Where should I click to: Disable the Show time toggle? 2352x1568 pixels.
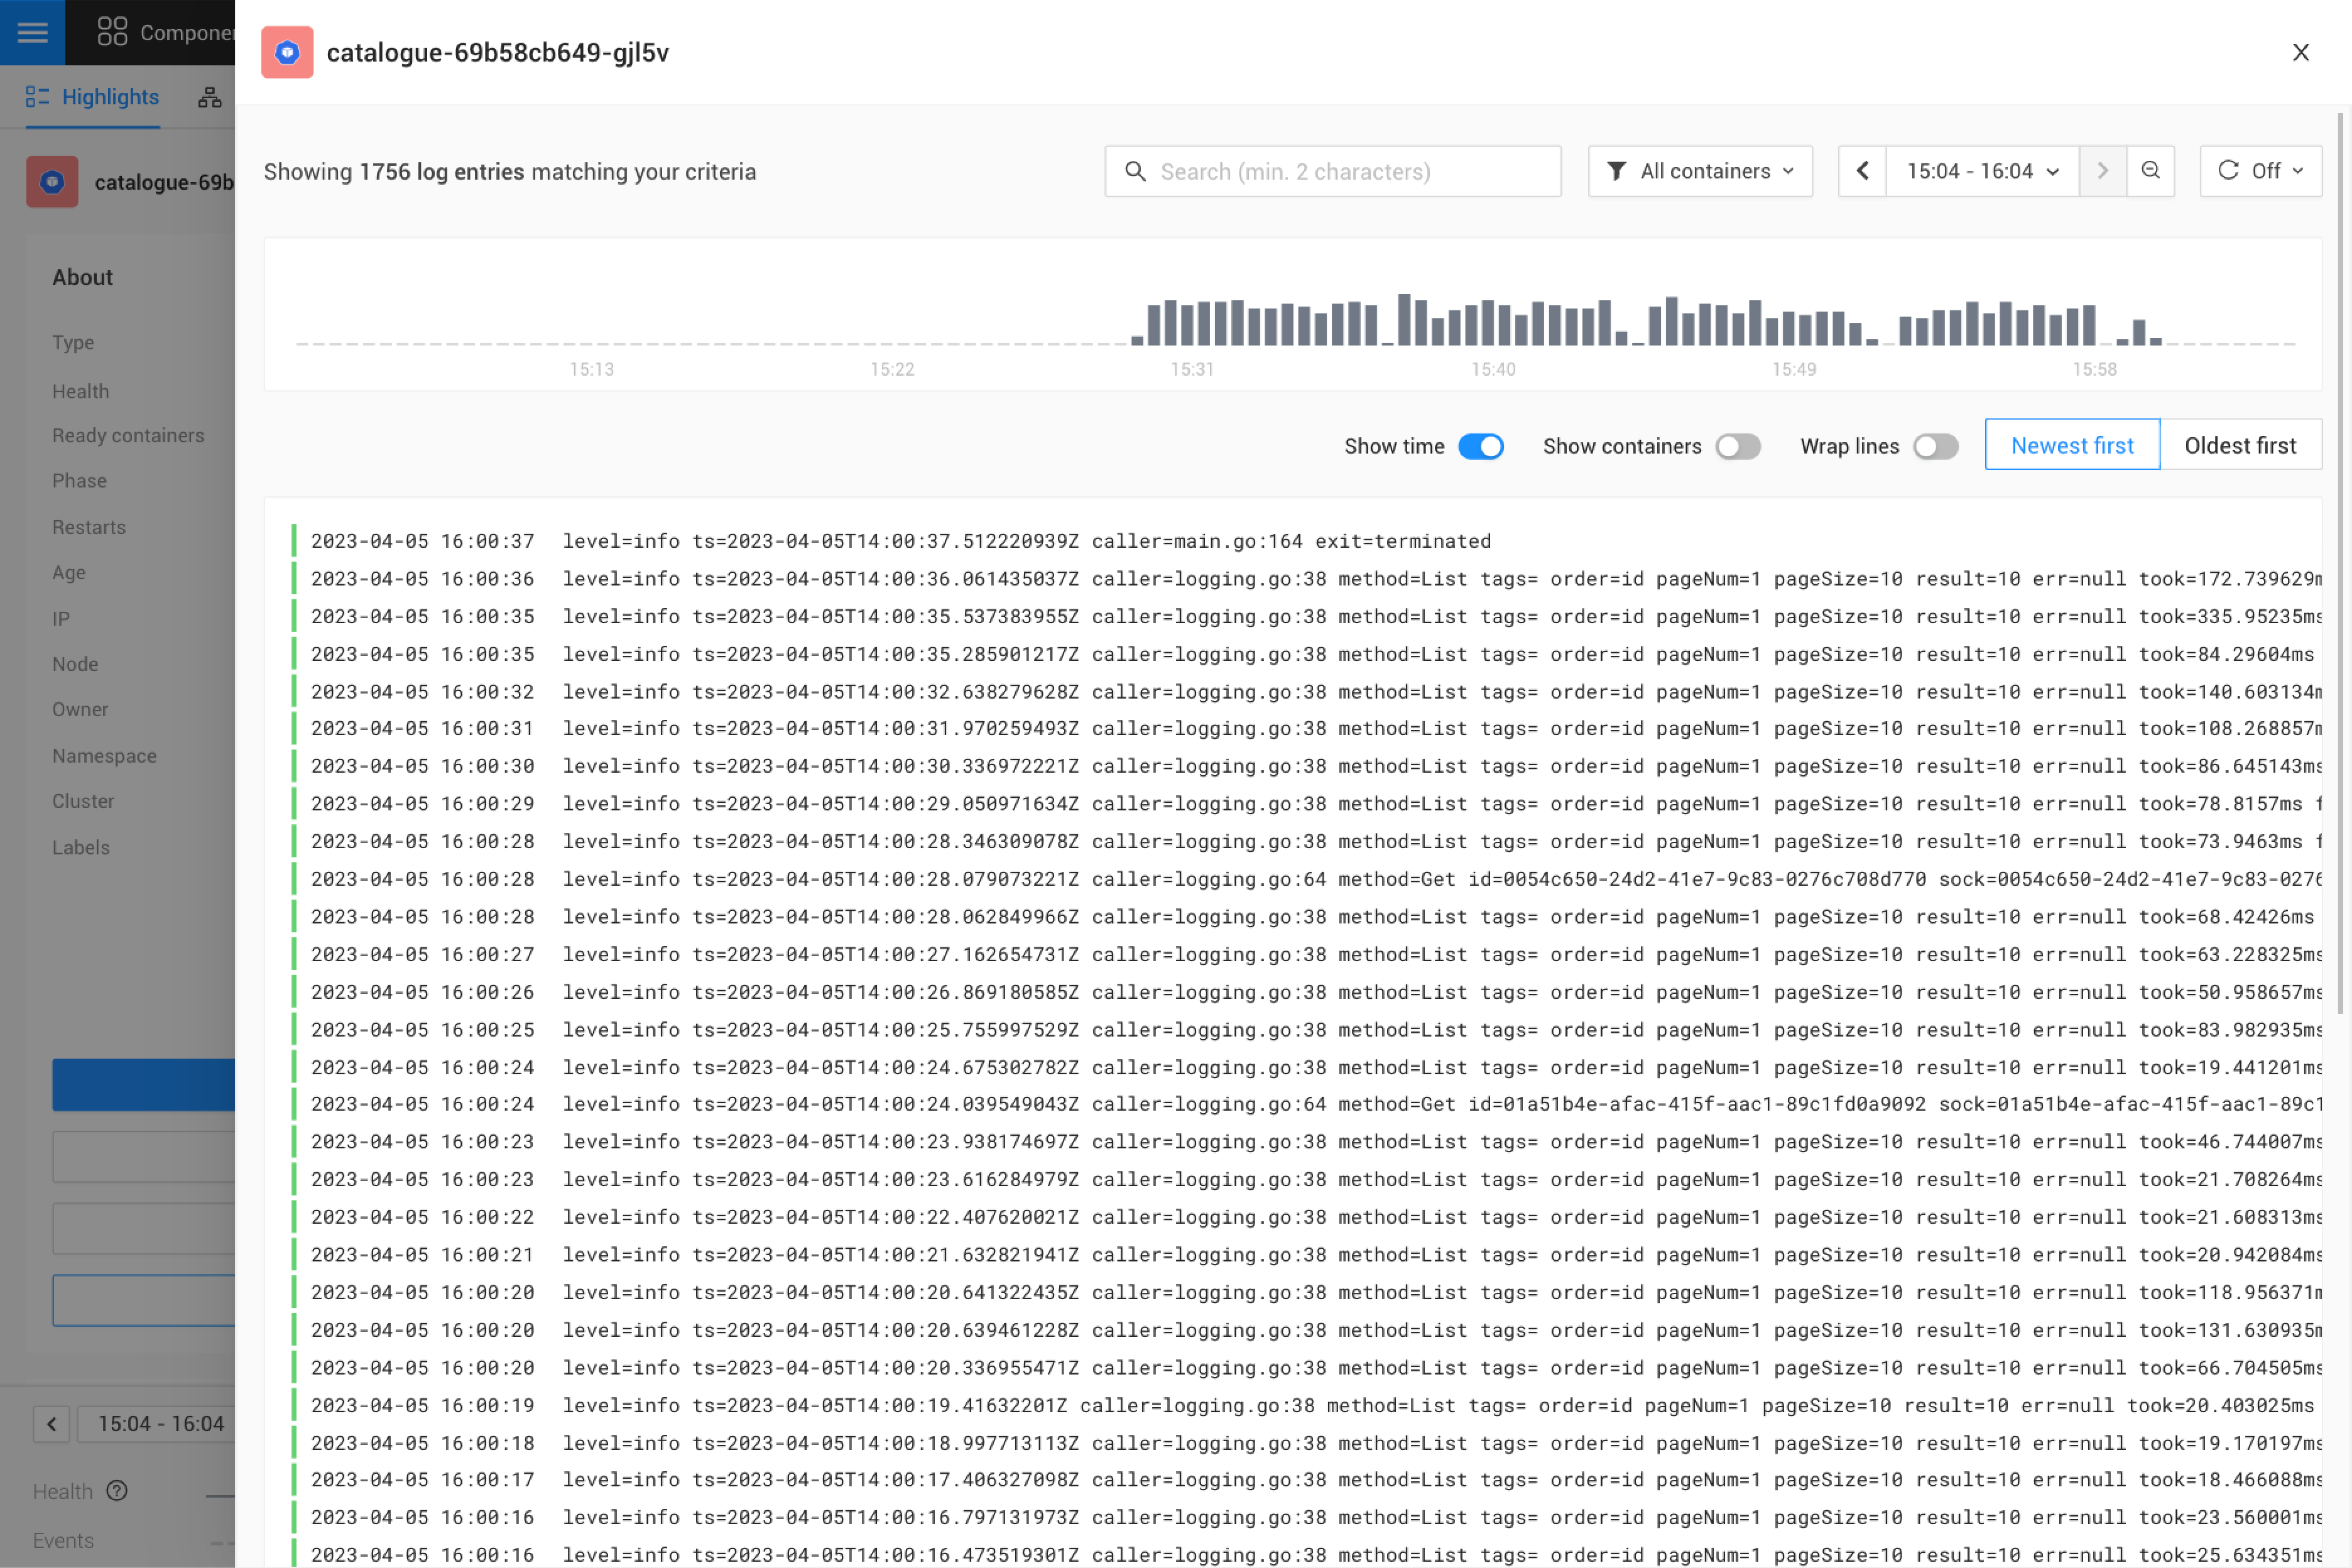pos(1483,446)
